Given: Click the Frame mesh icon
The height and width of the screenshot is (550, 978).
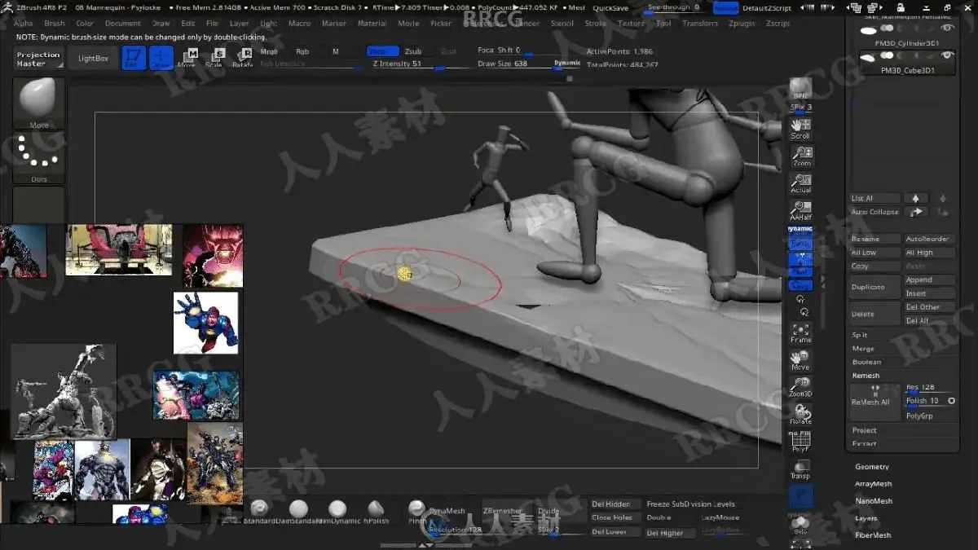Looking at the screenshot, I should pyautogui.click(x=800, y=332).
